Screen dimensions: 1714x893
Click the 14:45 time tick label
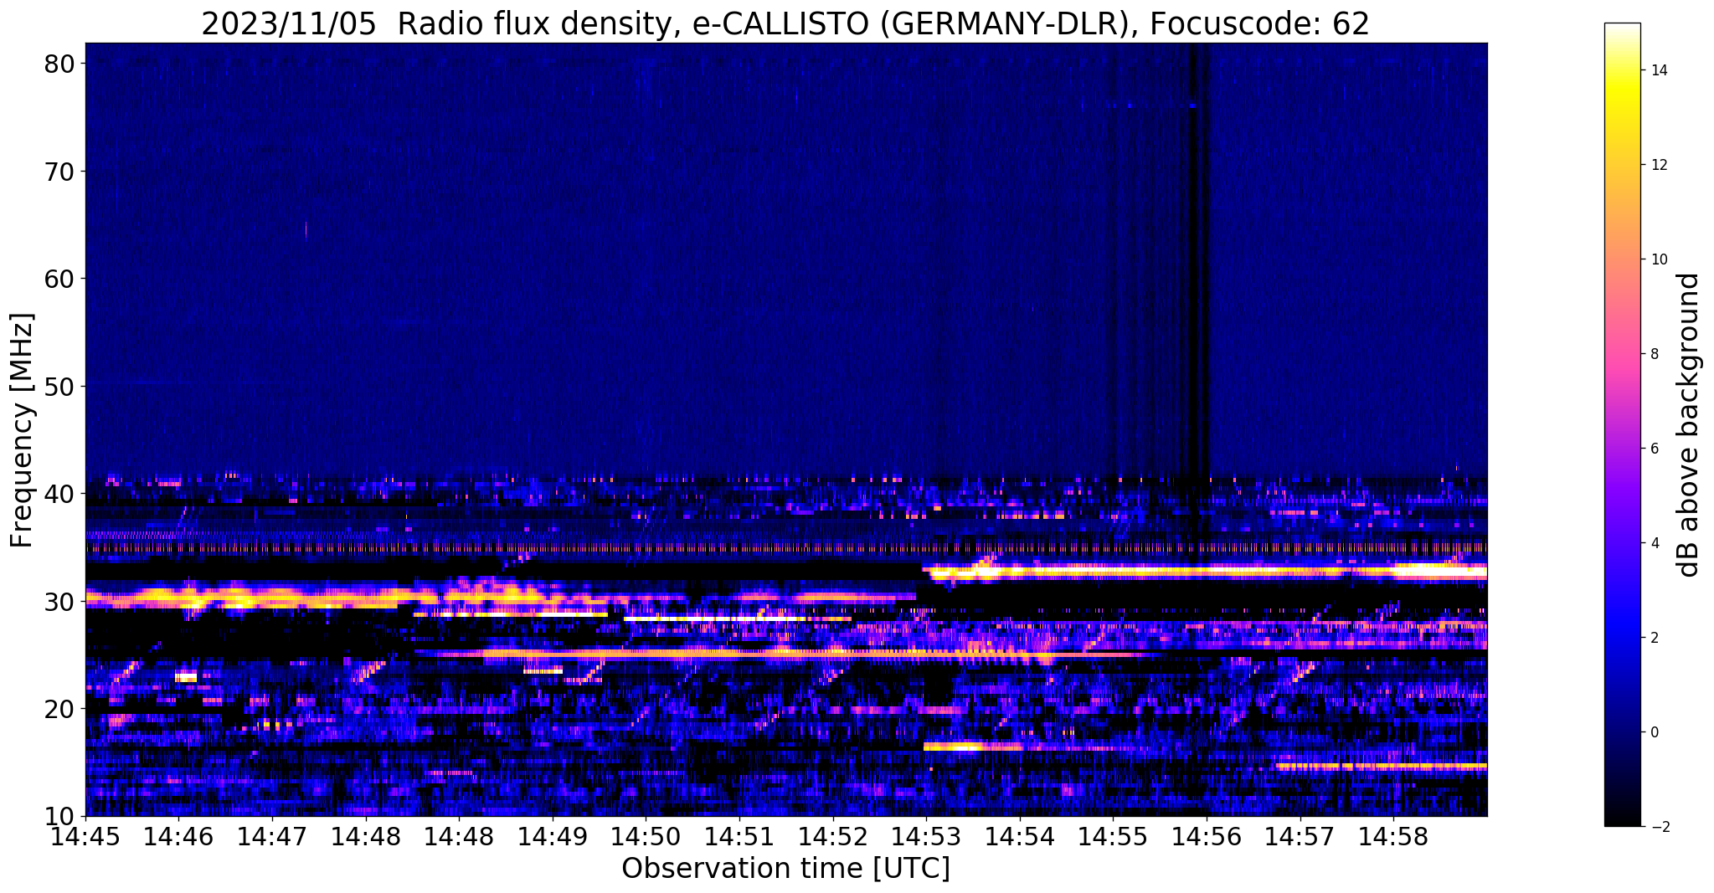tap(85, 837)
